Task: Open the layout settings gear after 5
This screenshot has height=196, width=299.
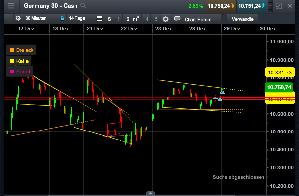Action: tap(165, 19)
